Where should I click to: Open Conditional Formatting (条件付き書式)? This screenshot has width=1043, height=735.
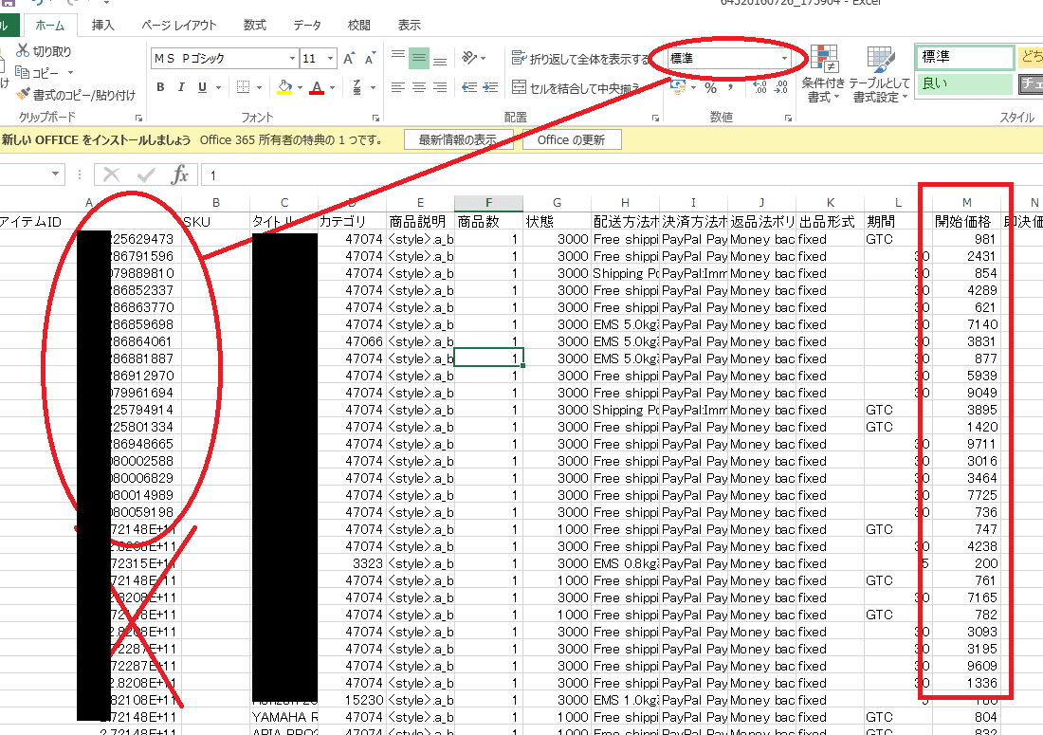click(x=823, y=74)
